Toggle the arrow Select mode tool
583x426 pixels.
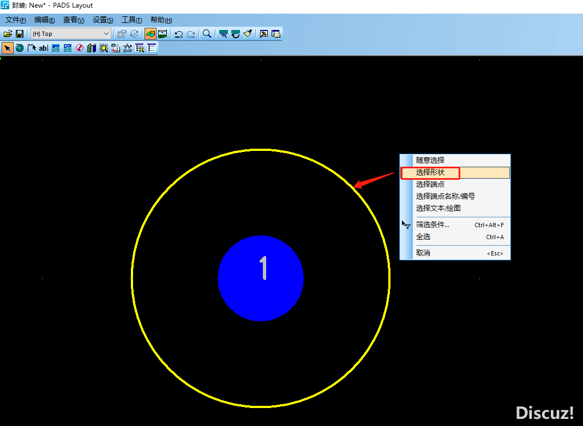coord(8,48)
